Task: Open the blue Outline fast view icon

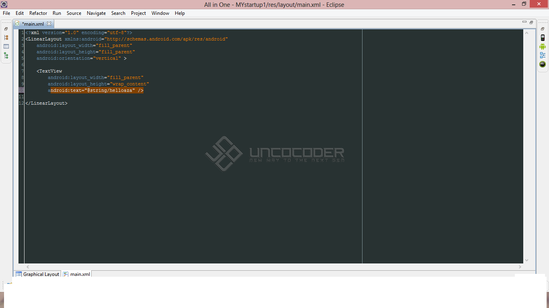Action: (x=543, y=55)
